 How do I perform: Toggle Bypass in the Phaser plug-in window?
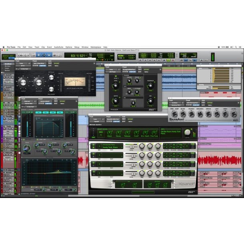[146, 70]
